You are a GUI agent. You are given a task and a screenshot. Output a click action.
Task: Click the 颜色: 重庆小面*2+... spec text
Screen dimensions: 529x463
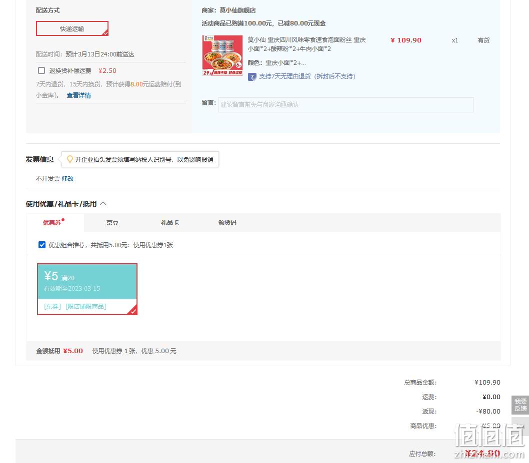click(x=276, y=63)
